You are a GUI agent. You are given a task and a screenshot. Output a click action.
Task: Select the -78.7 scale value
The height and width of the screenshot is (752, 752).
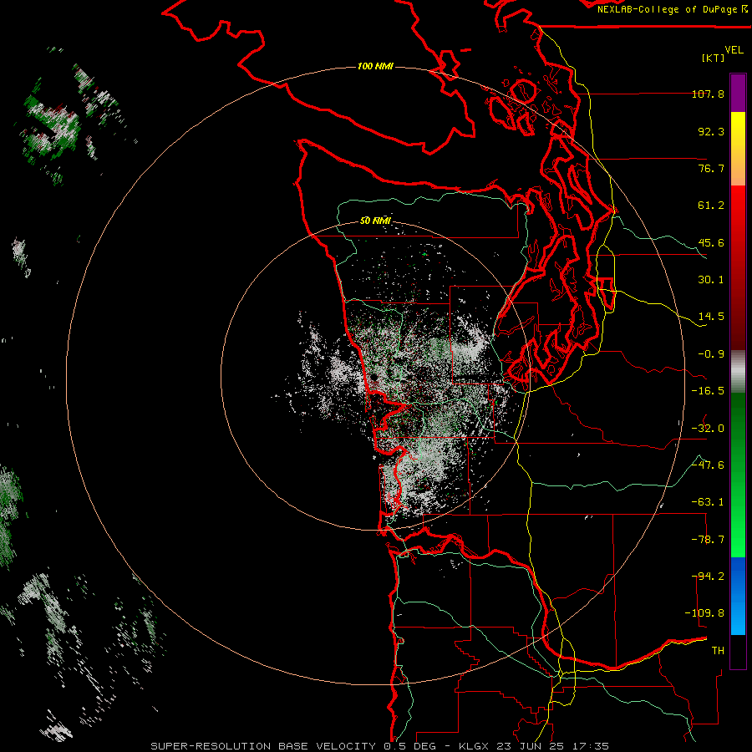[x=708, y=540]
